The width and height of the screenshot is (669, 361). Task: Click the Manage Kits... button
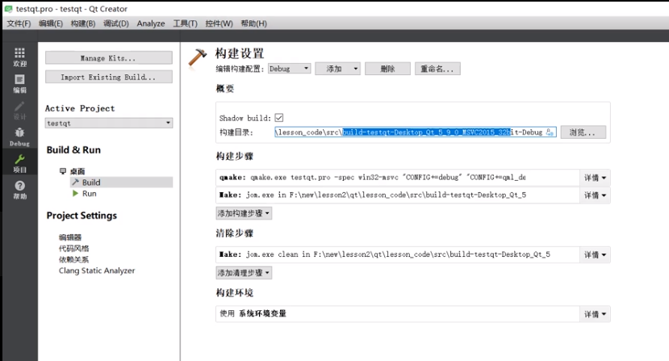pyautogui.click(x=109, y=57)
